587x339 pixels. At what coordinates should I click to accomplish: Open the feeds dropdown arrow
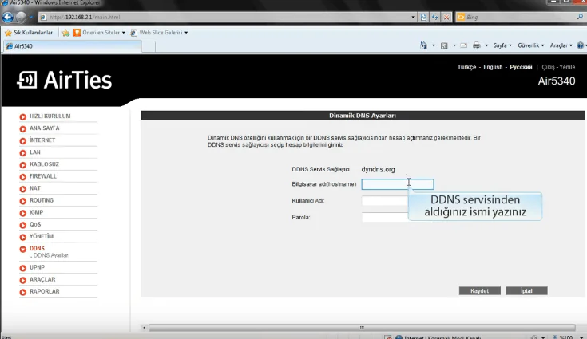(x=454, y=45)
